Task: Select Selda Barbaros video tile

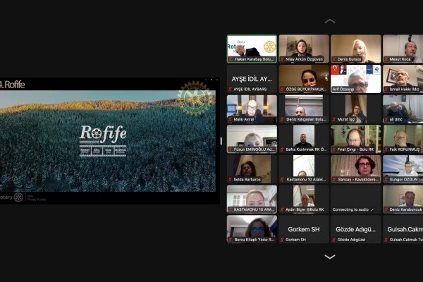Action: [x=252, y=169]
